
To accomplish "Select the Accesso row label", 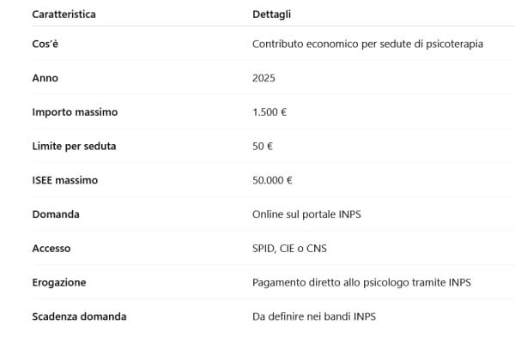I will pyautogui.click(x=51, y=249).
